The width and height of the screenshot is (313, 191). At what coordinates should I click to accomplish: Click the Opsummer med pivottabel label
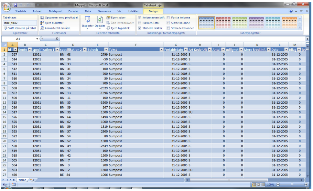pyautogui.click(x=61, y=17)
